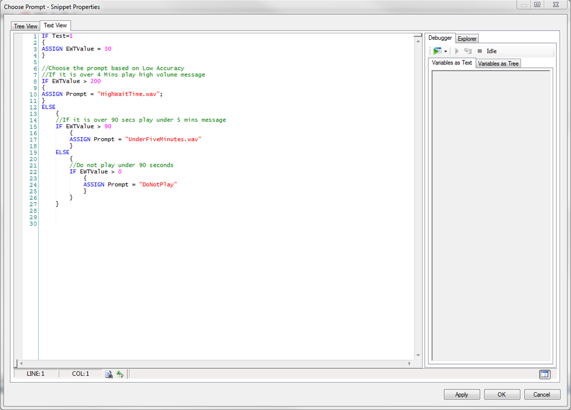The height and width of the screenshot is (410, 571).
Task: Click the grey Continue arrow in the debugger toolbar
Action: (x=457, y=51)
